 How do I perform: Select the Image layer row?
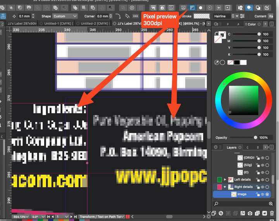(x=242, y=194)
